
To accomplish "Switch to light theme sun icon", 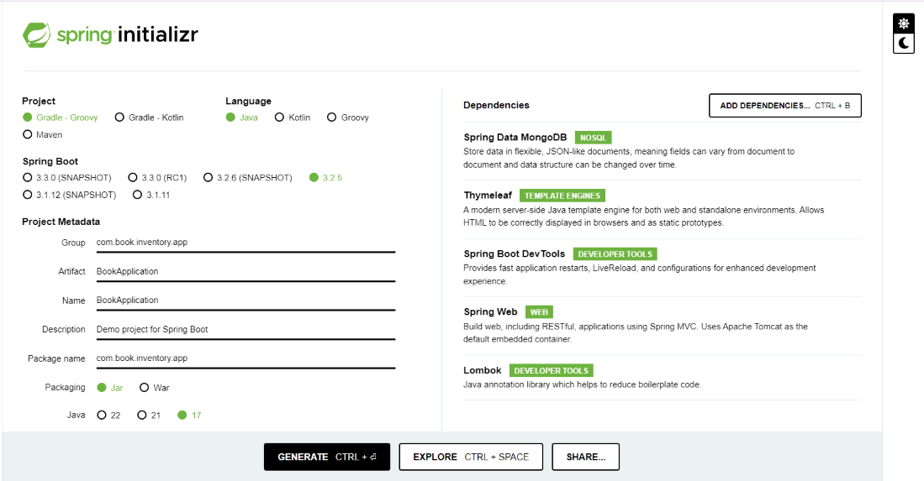I will tap(904, 24).
